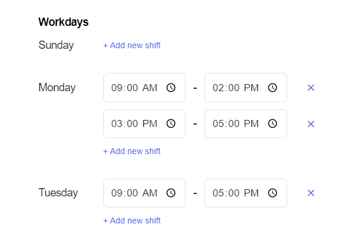Viewport: 356px width, 234px height.
Task: Open clock picker for Monday second shift 05:00 PM end
Action: click(x=273, y=124)
